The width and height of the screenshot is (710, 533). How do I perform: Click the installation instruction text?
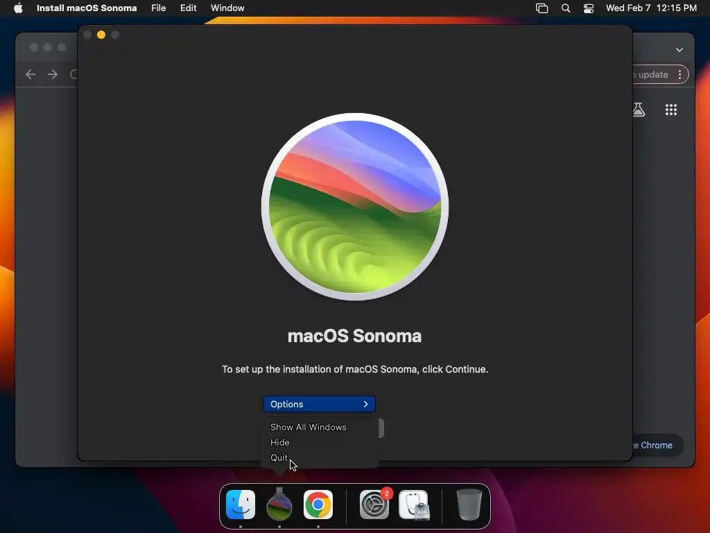click(355, 369)
